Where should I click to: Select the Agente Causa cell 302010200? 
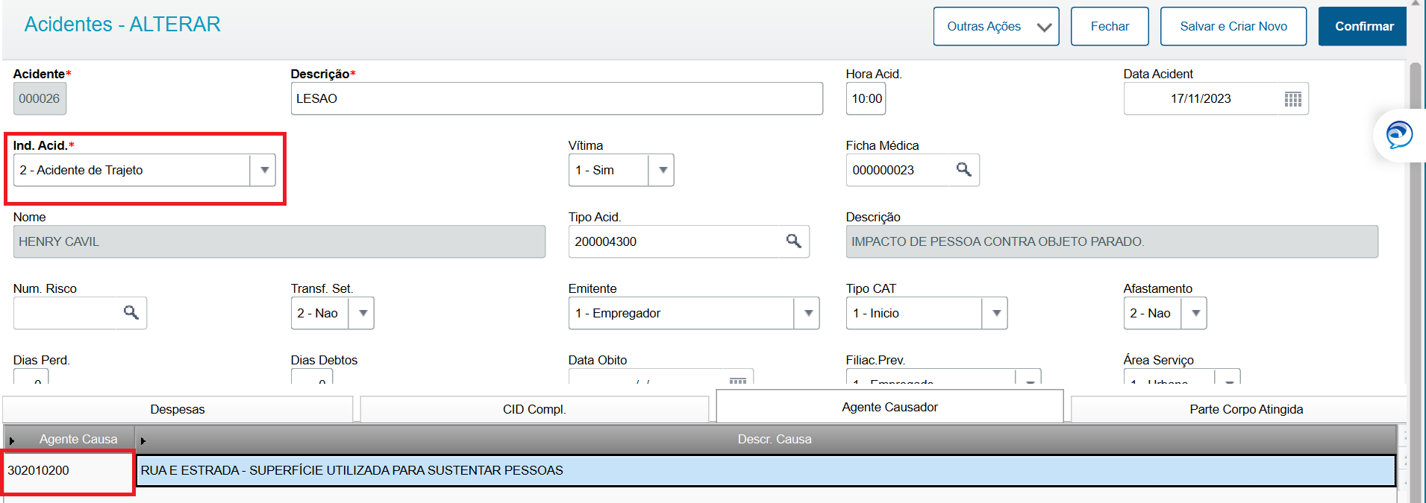coord(68,471)
